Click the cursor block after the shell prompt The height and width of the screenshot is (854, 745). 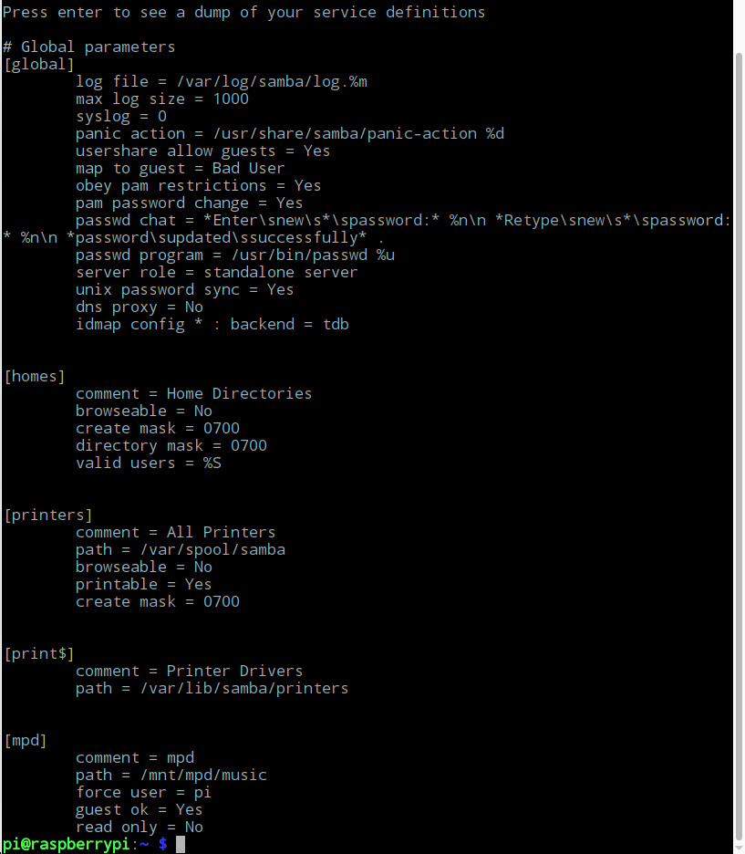point(181,844)
